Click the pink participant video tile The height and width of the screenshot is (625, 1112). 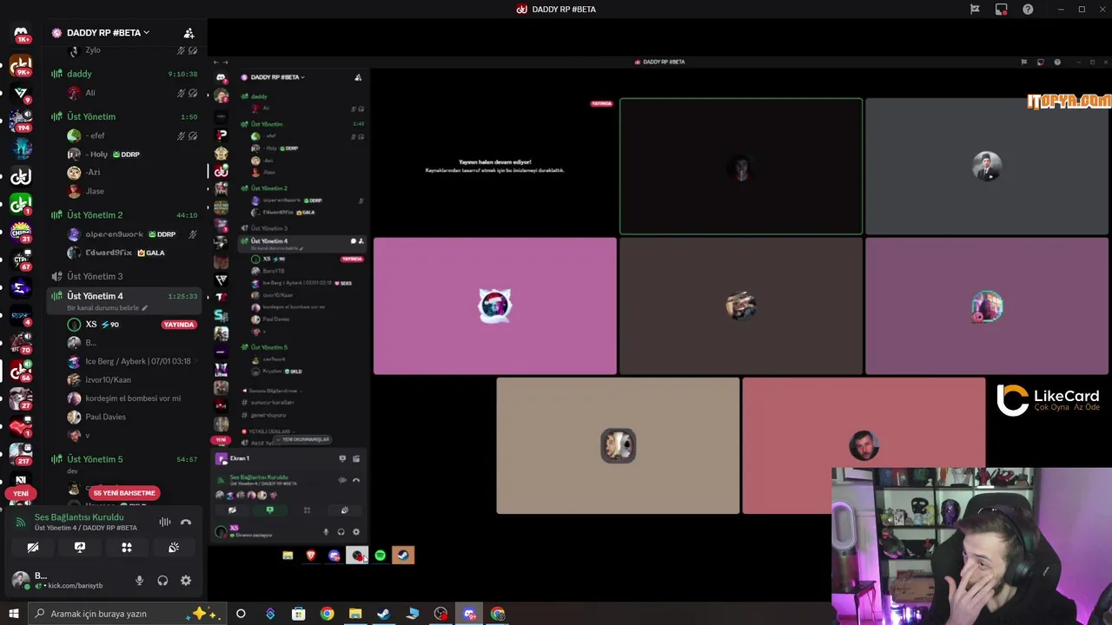pyautogui.click(x=495, y=306)
